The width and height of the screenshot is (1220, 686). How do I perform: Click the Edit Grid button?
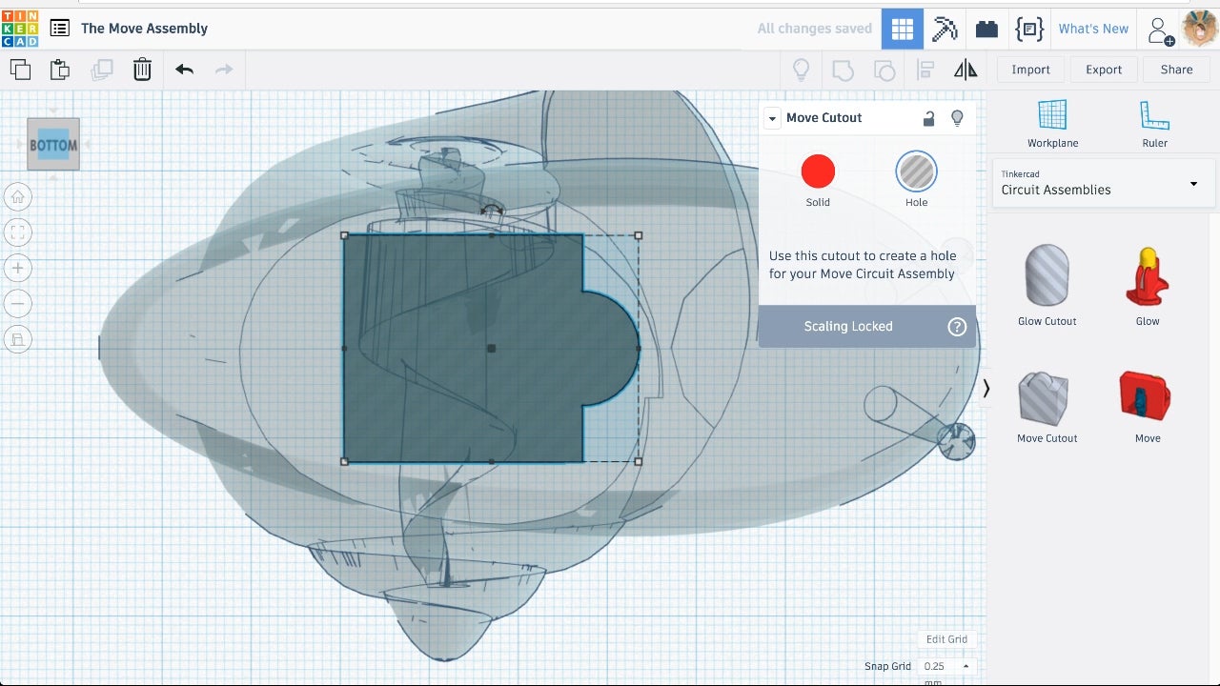point(946,639)
